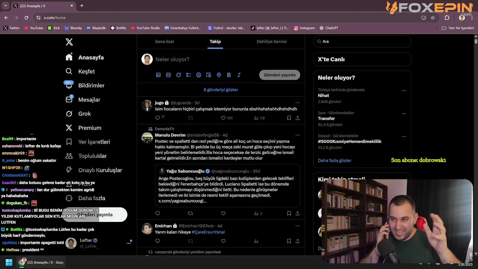Bookmark Emirhan's post

pyautogui.click(x=289, y=241)
